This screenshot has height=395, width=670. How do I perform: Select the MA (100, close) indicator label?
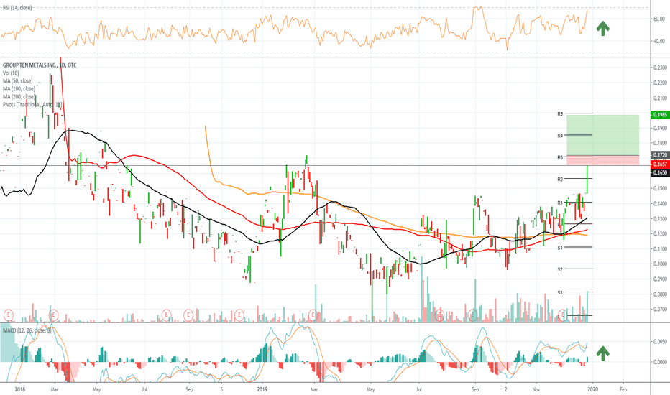pyautogui.click(x=19, y=89)
